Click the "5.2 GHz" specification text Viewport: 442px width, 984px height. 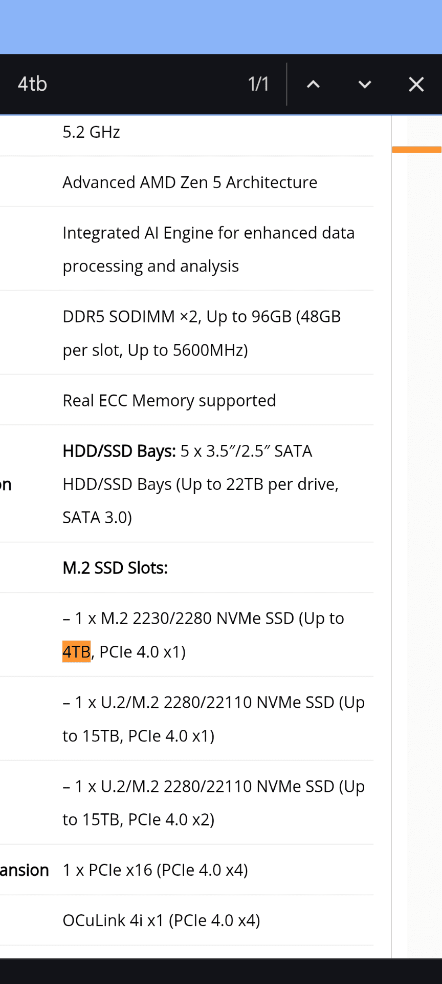click(x=91, y=132)
